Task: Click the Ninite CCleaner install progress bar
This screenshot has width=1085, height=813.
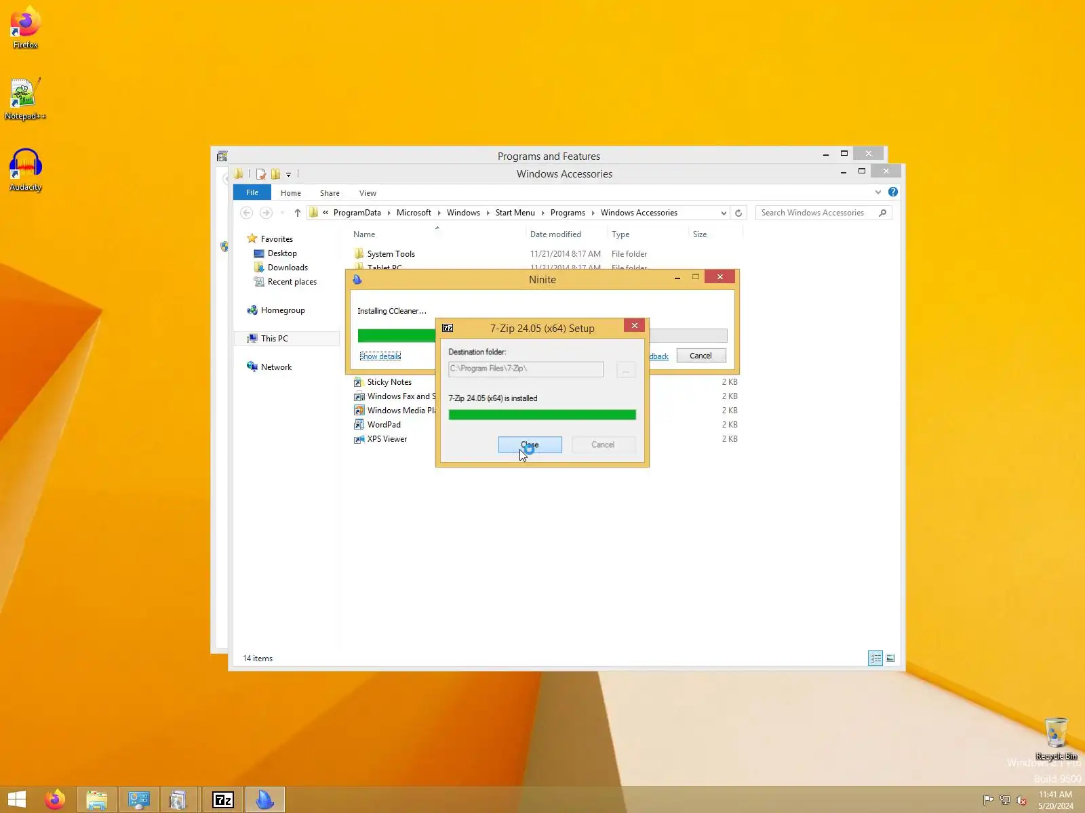Action: [x=542, y=335]
